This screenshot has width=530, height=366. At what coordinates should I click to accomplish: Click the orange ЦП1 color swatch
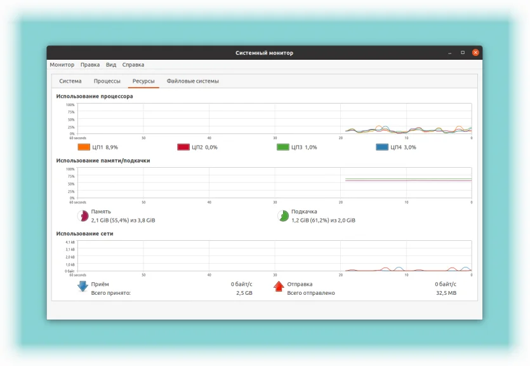[84, 147]
